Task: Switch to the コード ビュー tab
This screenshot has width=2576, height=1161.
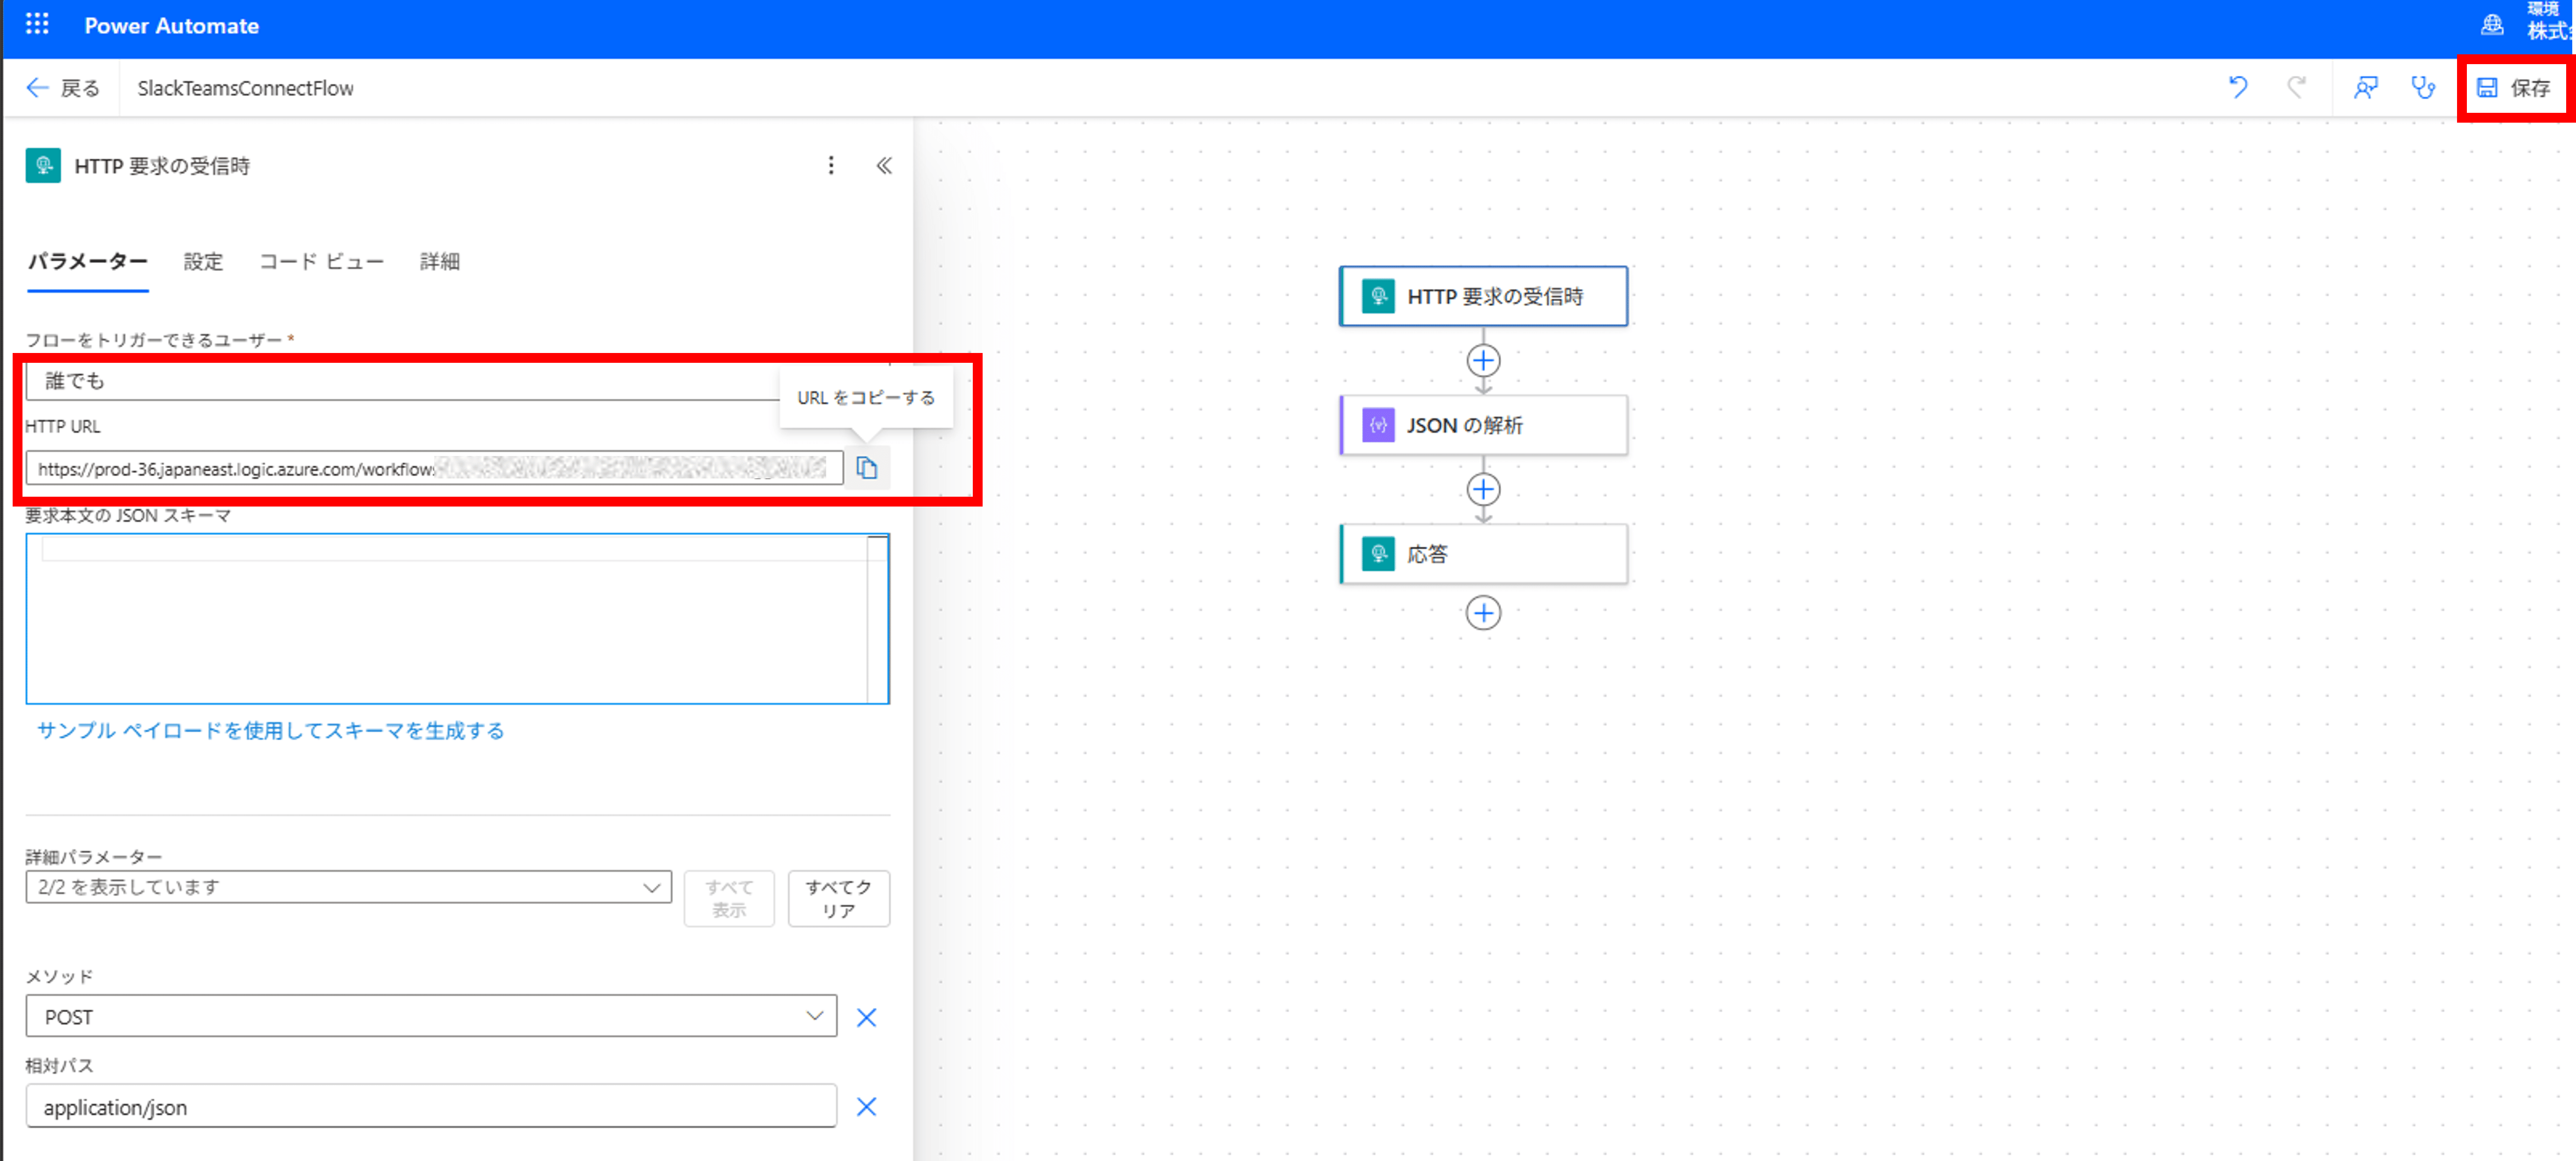Action: (321, 262)
